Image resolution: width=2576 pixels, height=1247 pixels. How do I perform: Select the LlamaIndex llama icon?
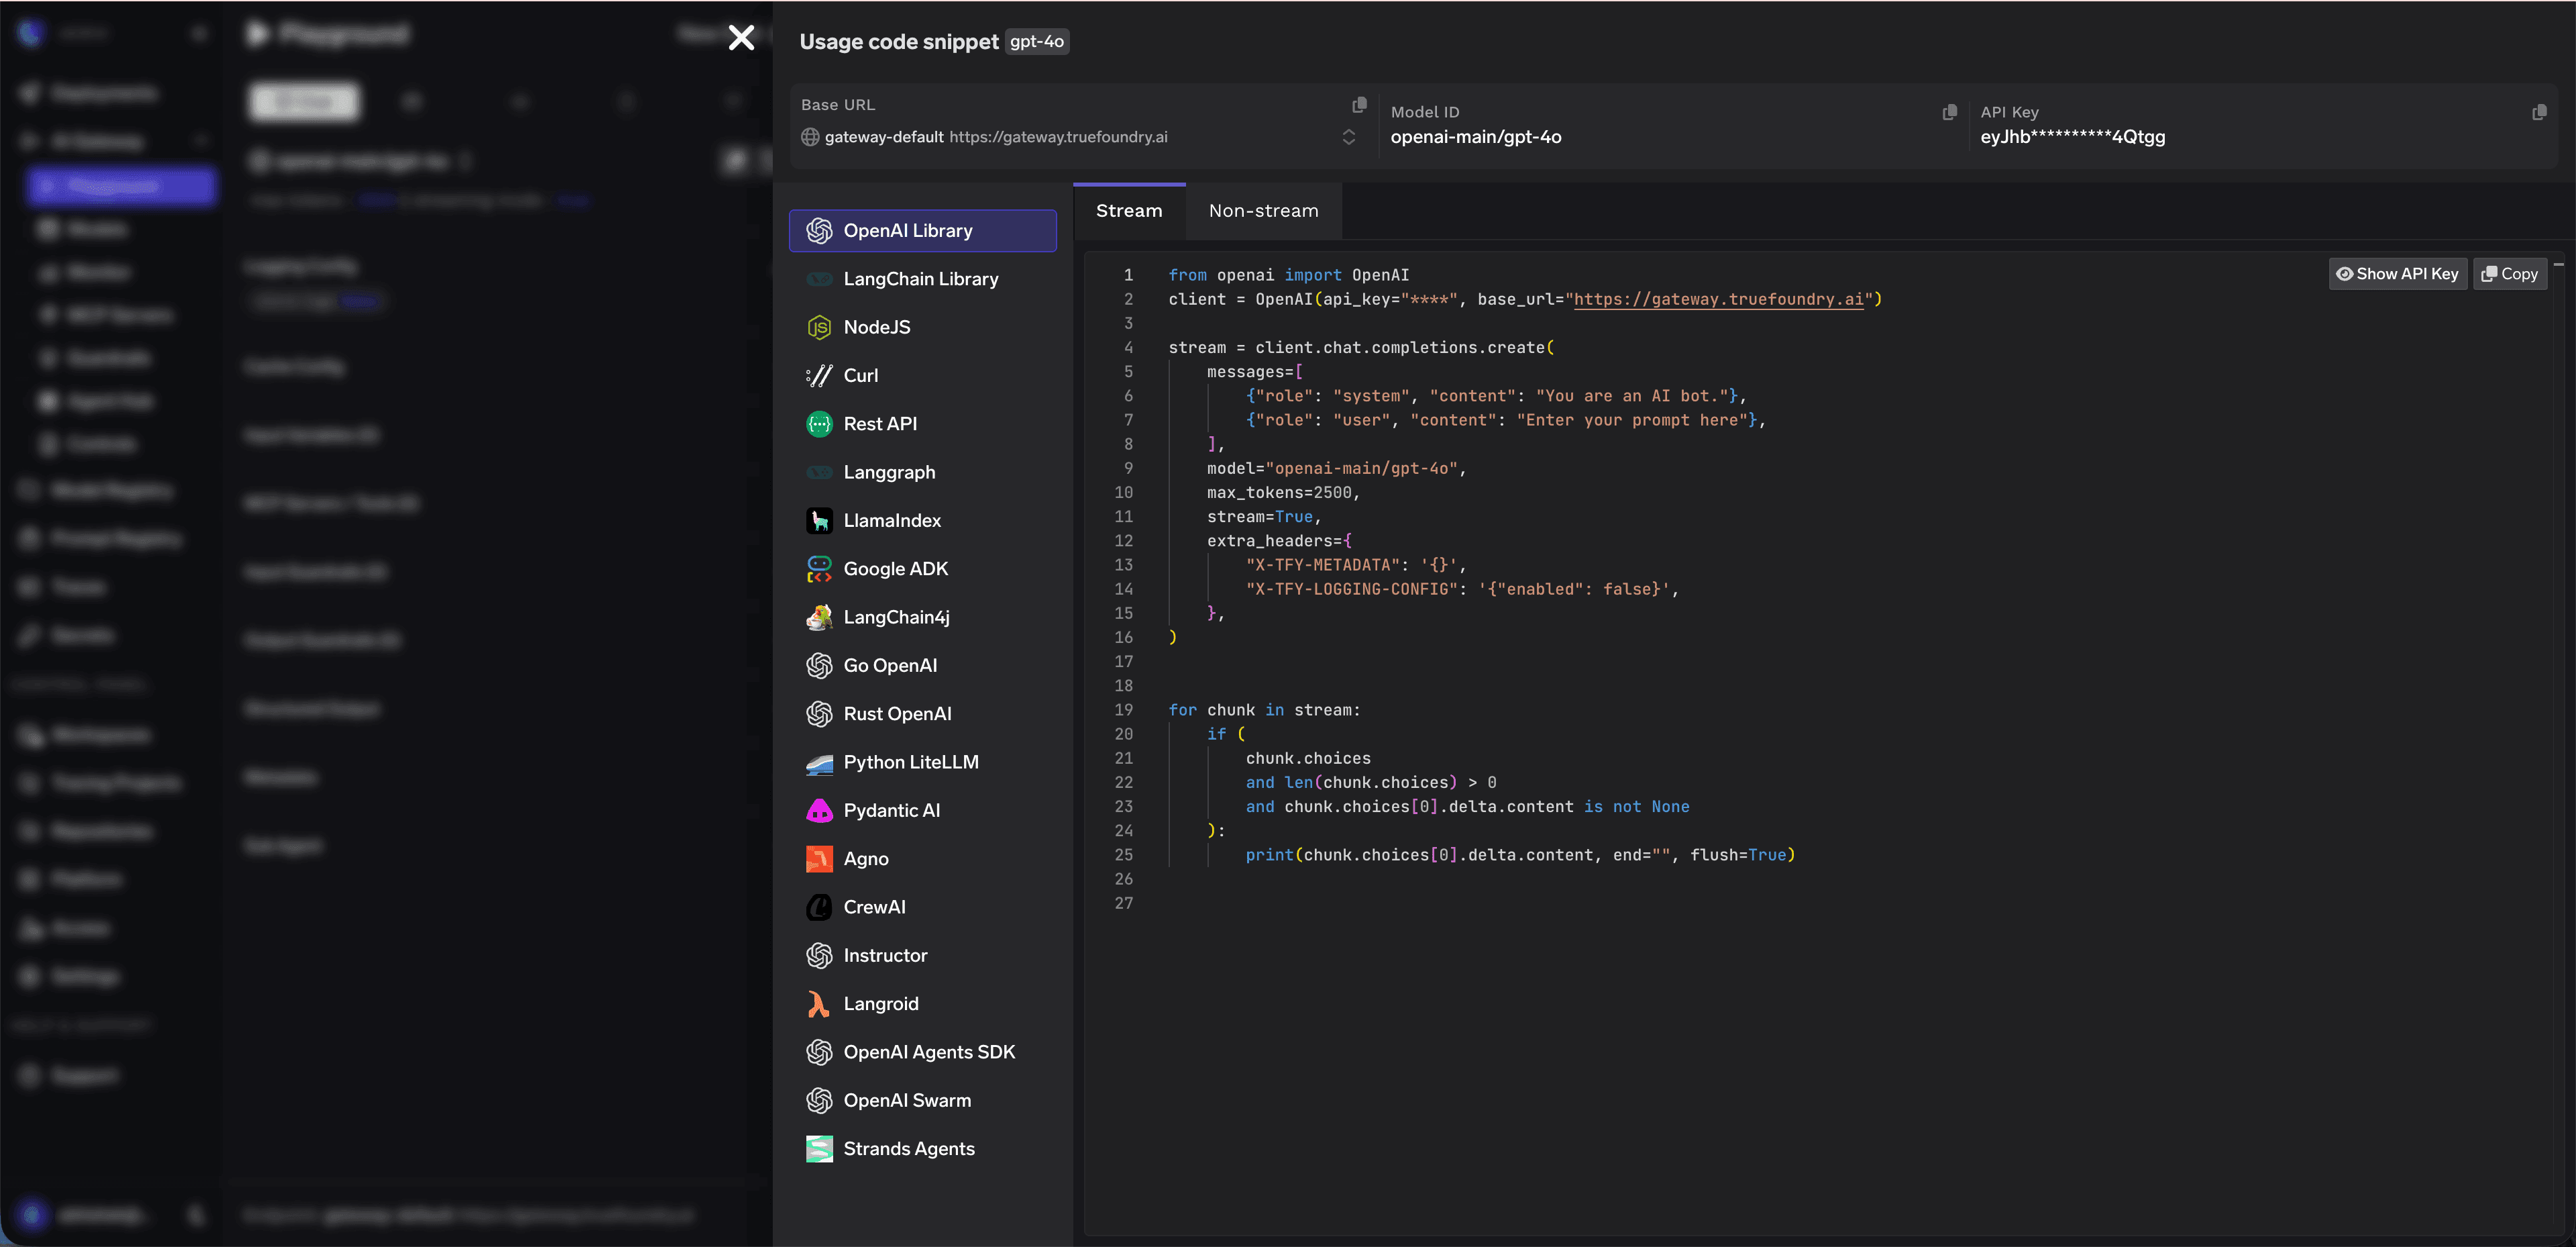point(819,520)
